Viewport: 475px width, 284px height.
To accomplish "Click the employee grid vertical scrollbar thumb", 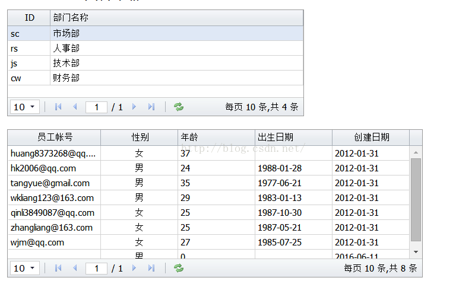I will [416, 200].
